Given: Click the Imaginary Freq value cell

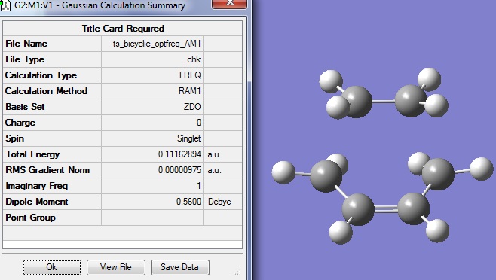Looking at the screenshot, I should (152, 186).
